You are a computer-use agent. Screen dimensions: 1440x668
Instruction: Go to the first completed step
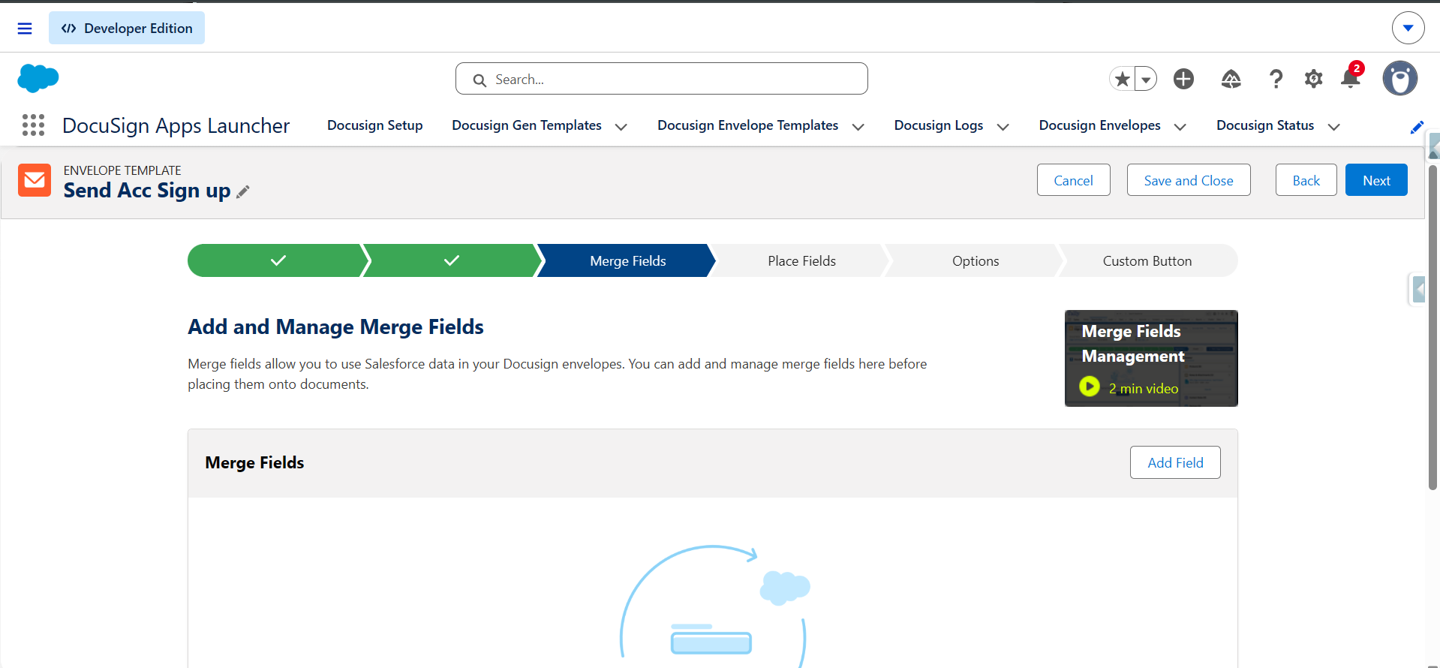[278, 260]
